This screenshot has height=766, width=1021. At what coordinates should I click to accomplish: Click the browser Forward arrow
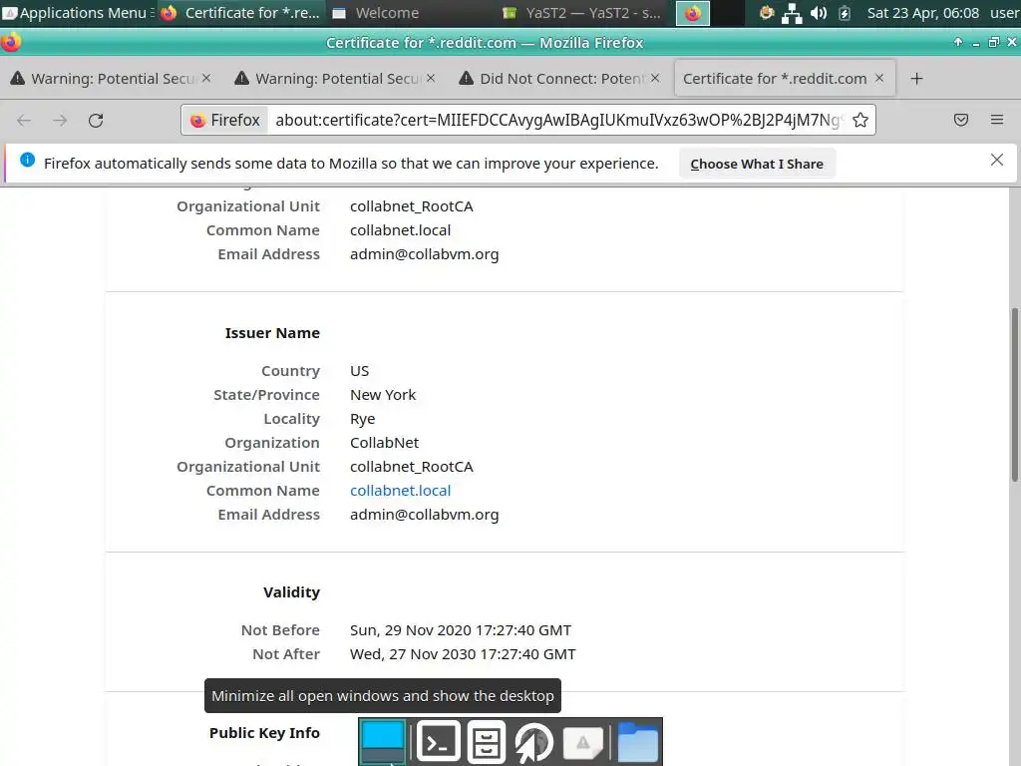(x=60, y=120)
